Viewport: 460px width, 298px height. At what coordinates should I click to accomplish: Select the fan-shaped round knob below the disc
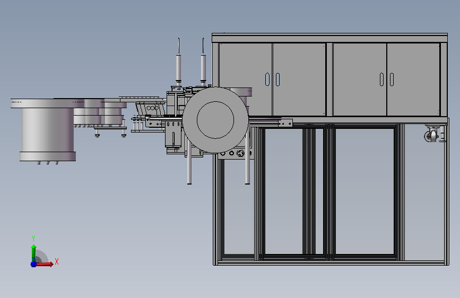tap(240, 153)
